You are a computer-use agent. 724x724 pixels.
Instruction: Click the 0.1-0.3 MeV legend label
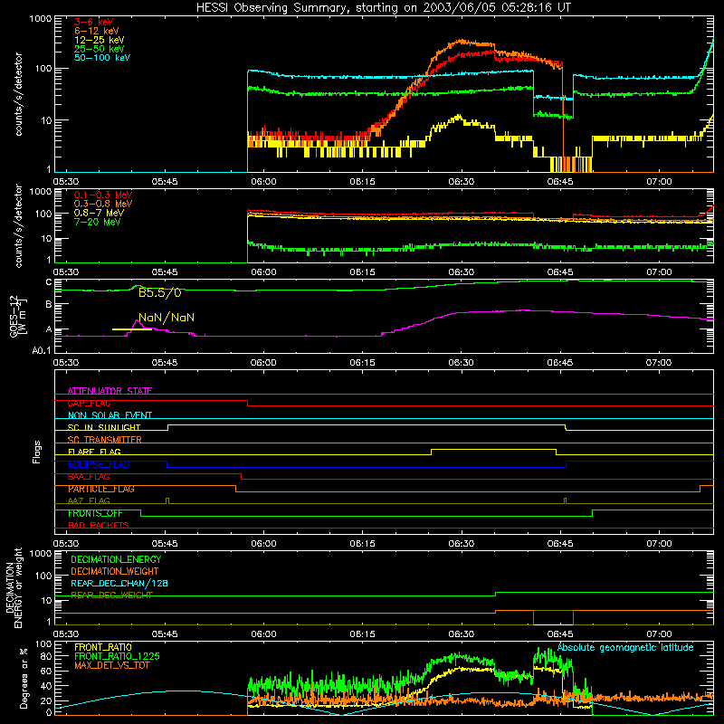103,195
